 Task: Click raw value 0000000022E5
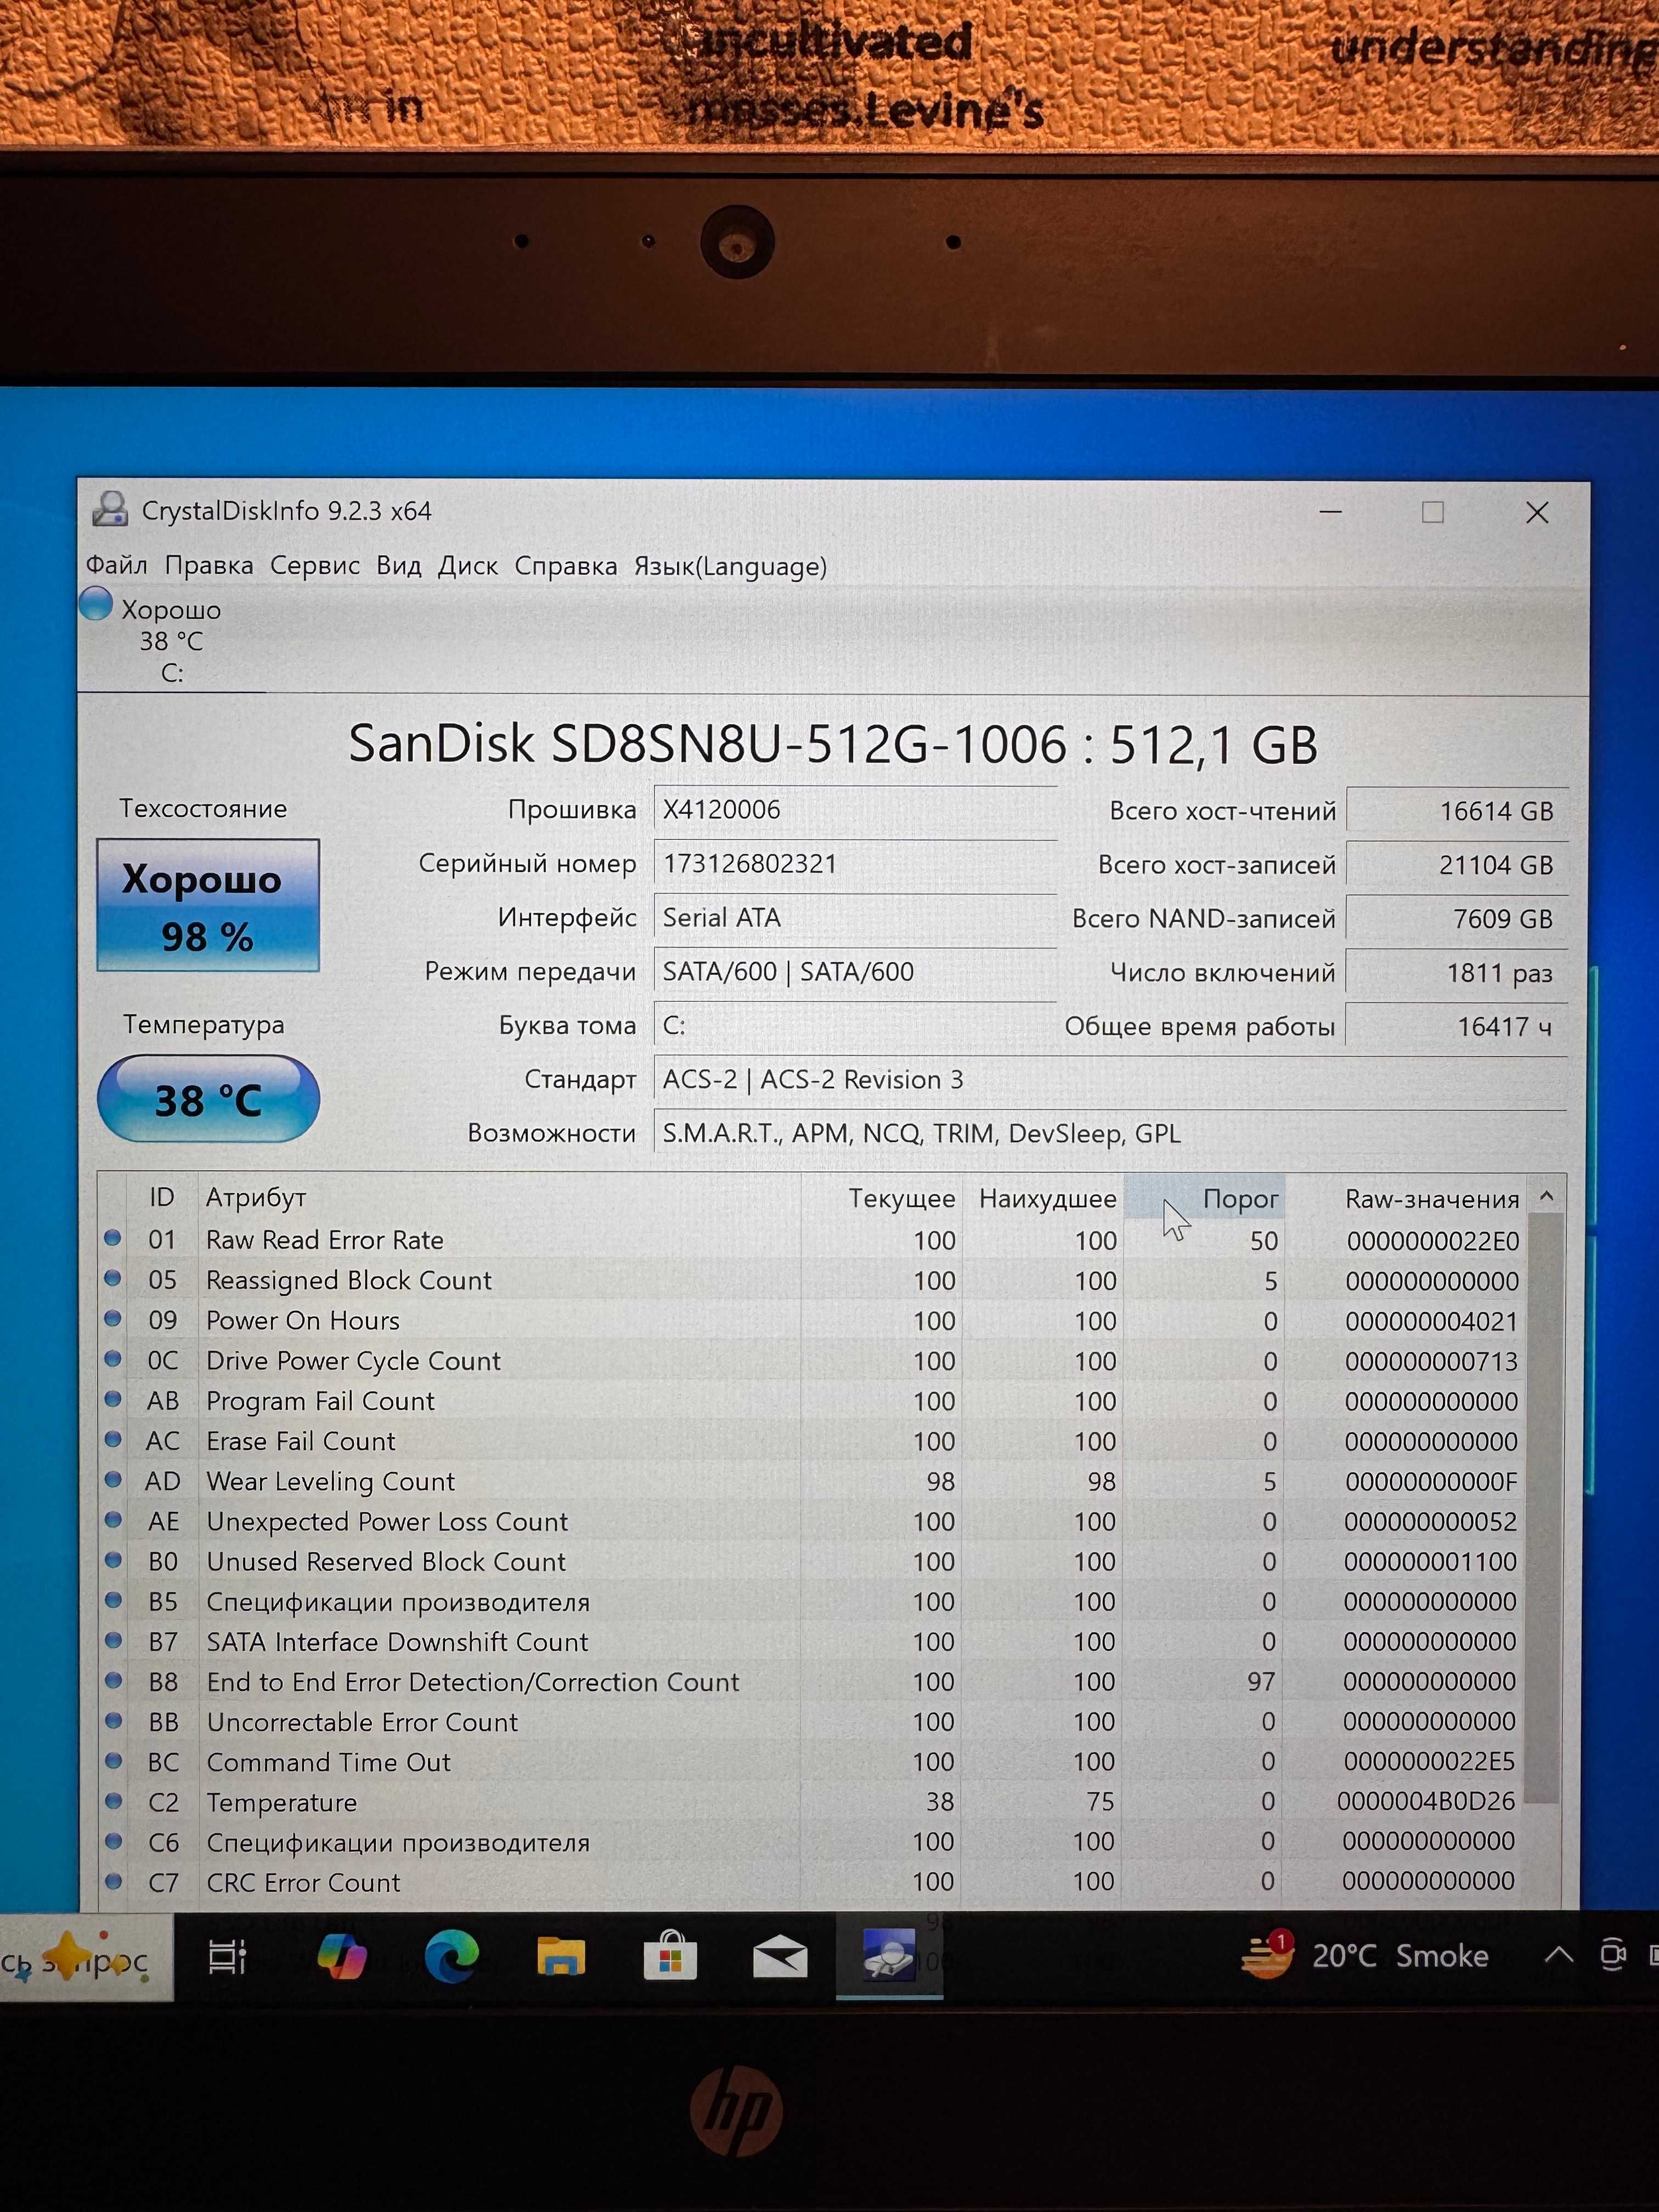[x=1429, y=1761]
